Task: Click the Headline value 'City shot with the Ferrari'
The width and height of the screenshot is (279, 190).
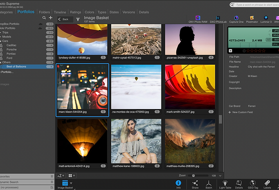Action: click(x=261, y=67)
